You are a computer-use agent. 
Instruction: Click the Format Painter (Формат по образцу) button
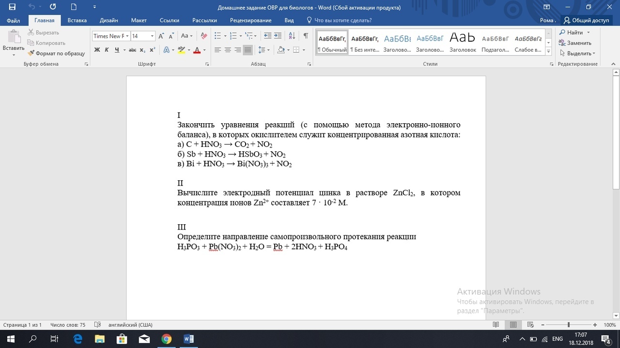pos(56,53)
